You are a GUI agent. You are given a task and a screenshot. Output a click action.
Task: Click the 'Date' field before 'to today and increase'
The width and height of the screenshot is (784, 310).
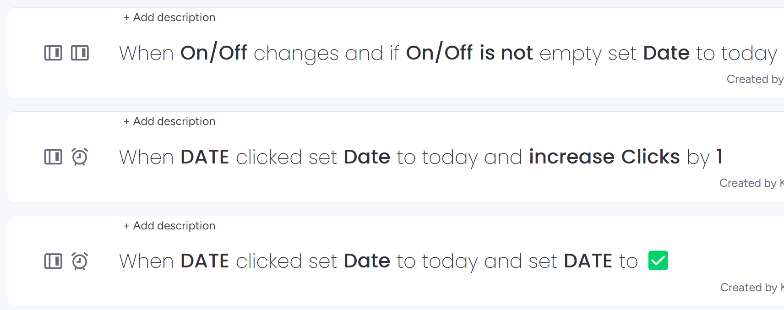pyautogui.click(x=367, y=157)
